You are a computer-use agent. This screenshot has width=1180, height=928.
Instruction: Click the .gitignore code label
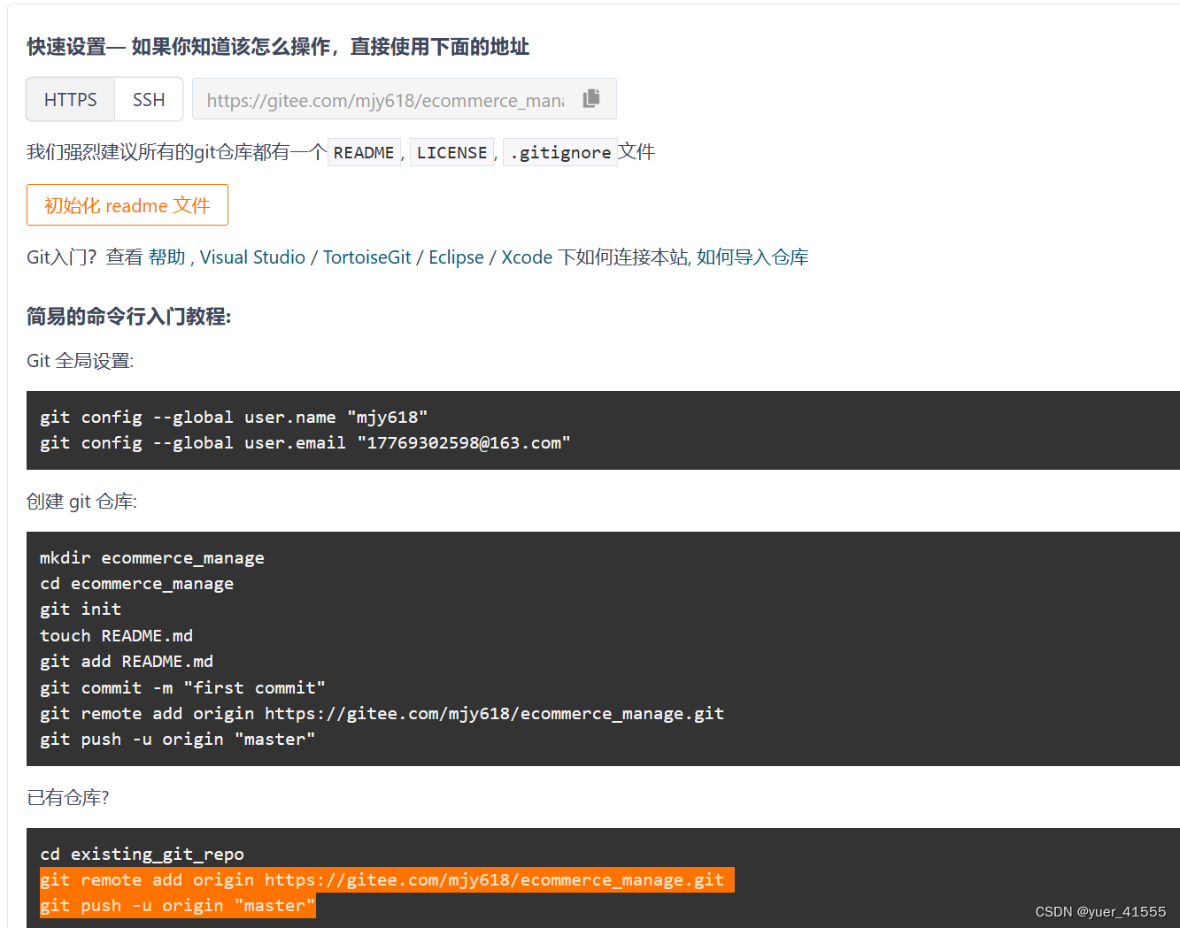pos(560,152)
